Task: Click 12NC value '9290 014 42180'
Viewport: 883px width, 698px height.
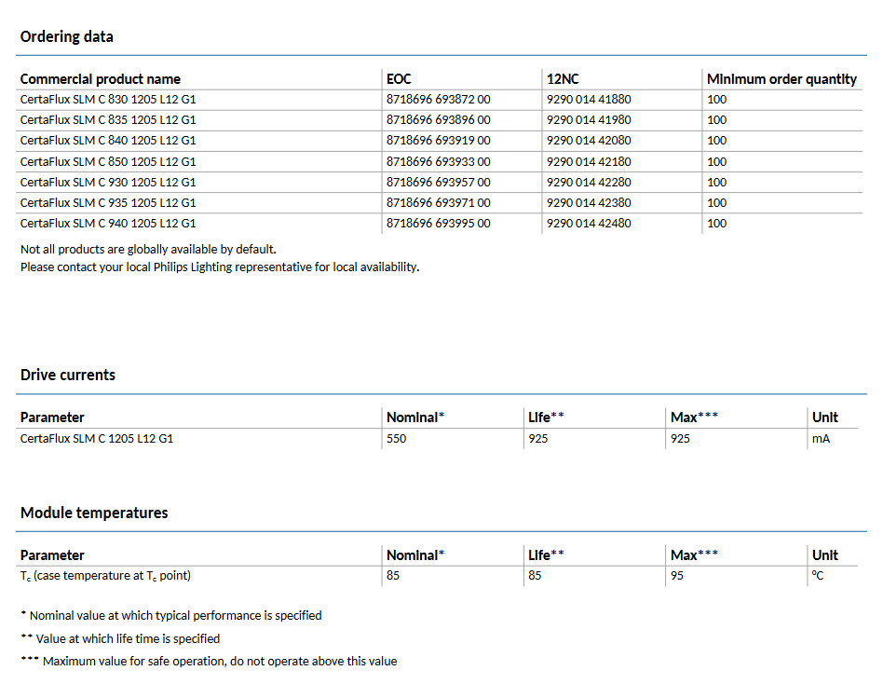Action: pyautogui.click(x=589, y=161)
